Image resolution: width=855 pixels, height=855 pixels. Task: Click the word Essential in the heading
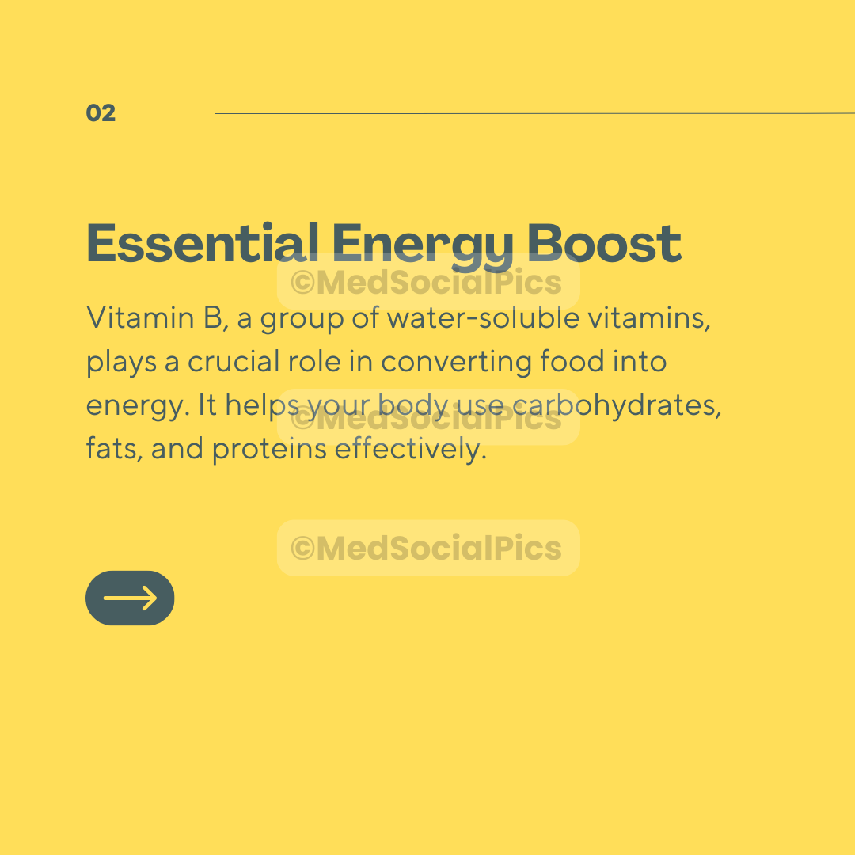(x=203, y=243)
